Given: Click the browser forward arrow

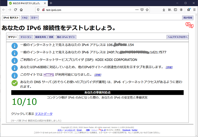Looking at the screenshot, I should click(x=10, y=10).
